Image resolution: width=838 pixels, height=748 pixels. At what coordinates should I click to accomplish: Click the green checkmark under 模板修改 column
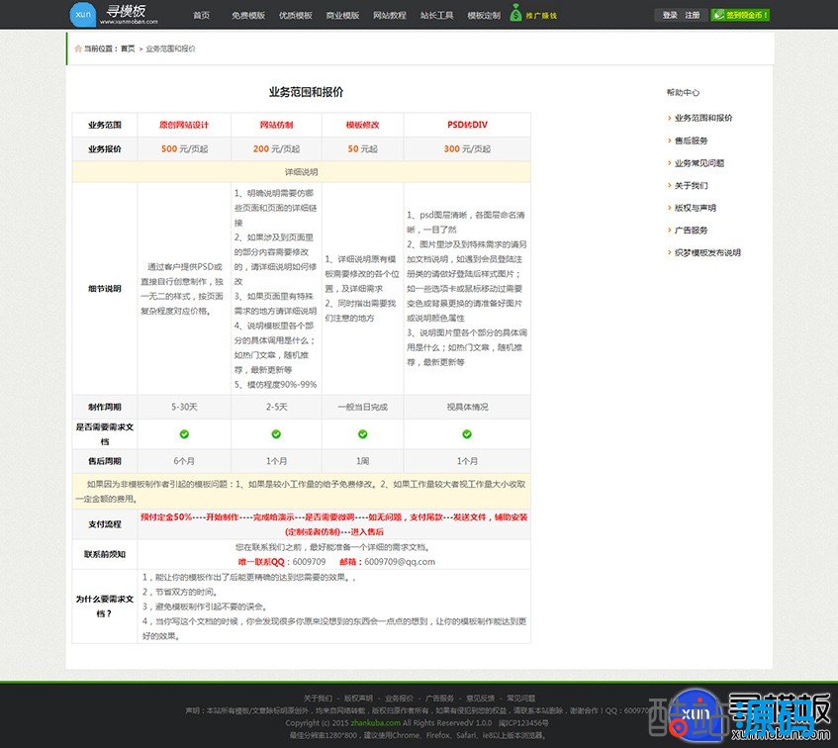tap(362, 433)
